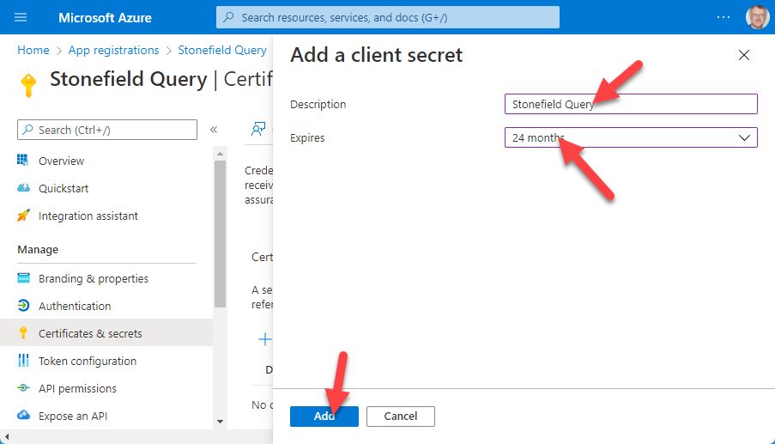Click the Token configuration icon
775x444 pixels.
(x=23, y=361)
